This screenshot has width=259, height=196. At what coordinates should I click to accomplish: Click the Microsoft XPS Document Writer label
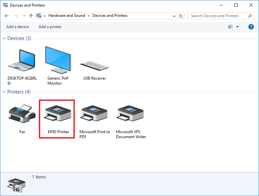131,134
